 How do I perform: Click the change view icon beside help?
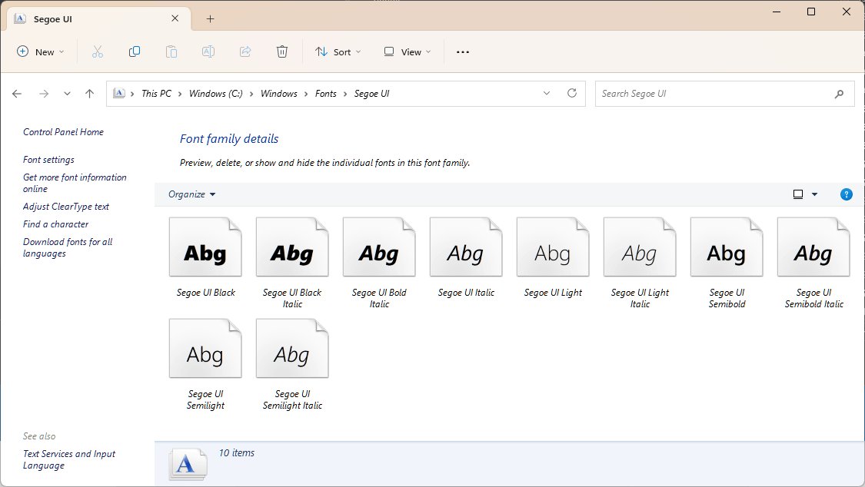(x=797, y=194)
